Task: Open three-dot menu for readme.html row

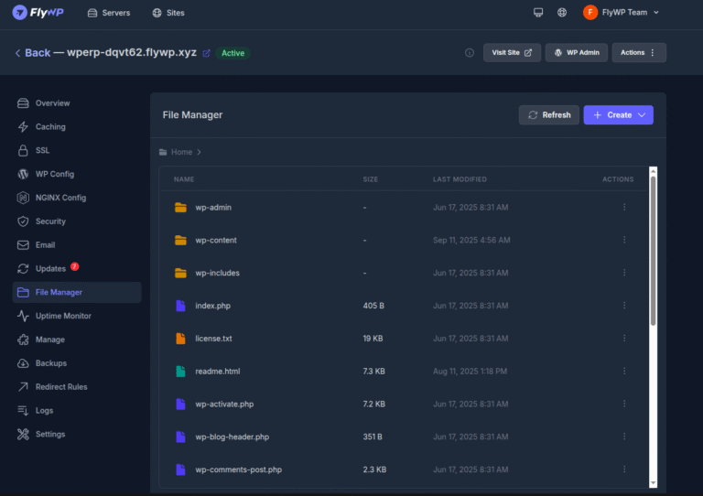Action: point(624,372)
